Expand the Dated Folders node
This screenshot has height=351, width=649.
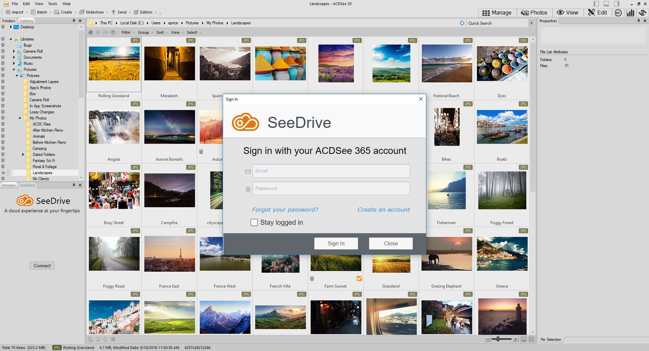pos(23,155)
